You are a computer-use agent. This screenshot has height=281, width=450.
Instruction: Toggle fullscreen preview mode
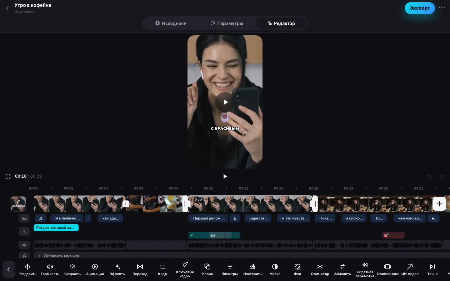coord(8,176)
